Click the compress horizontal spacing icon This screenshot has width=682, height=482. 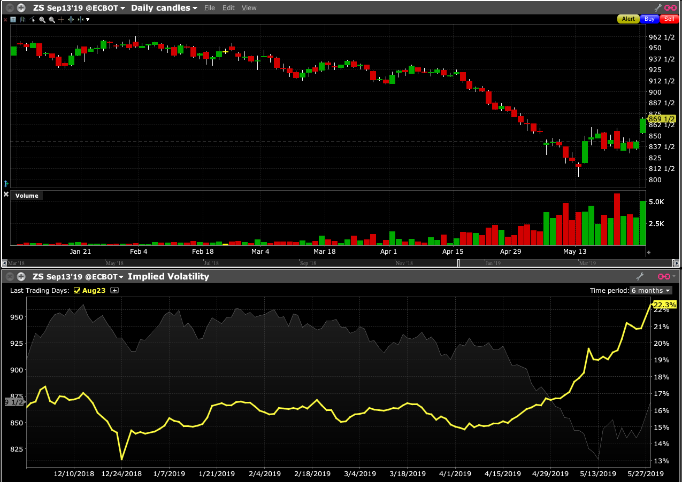coord(80,20)
